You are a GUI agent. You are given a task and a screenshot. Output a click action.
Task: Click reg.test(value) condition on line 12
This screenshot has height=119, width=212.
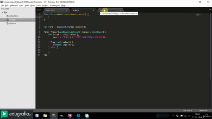[61, 42]
